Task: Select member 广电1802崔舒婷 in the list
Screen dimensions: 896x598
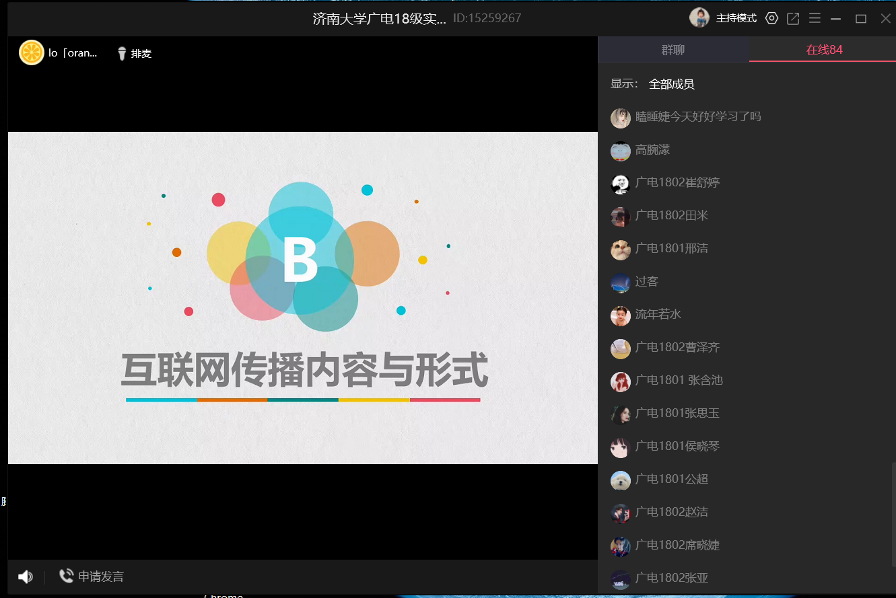Action: (677, 182)
